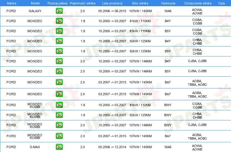231x152 pixels.
Task: Click engine code AOWA, AOWB in S-MAX row
Action: coord(197,148)
